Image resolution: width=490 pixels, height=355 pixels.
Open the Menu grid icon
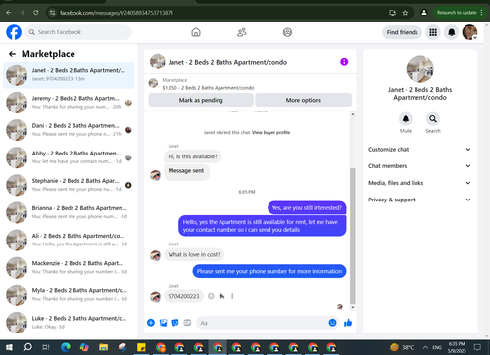click(x=433, y=32)
